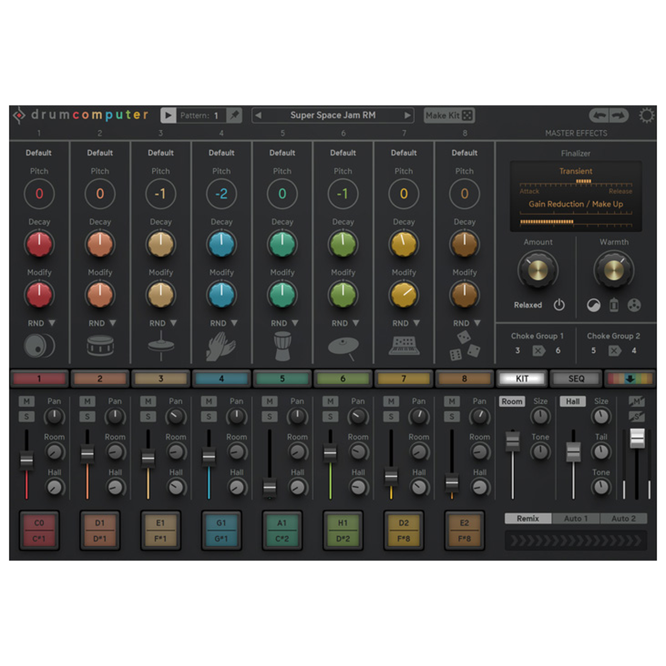Toggle the Finalizer power icon
This screenshot has height=666, width=666.
point(559,305)
